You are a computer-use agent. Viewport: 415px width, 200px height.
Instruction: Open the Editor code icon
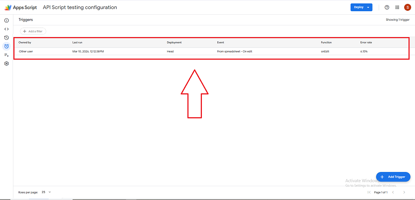tap(6, 29)
